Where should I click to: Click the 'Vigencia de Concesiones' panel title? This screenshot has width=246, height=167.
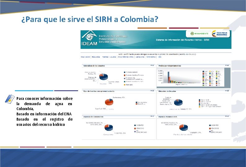93,117
